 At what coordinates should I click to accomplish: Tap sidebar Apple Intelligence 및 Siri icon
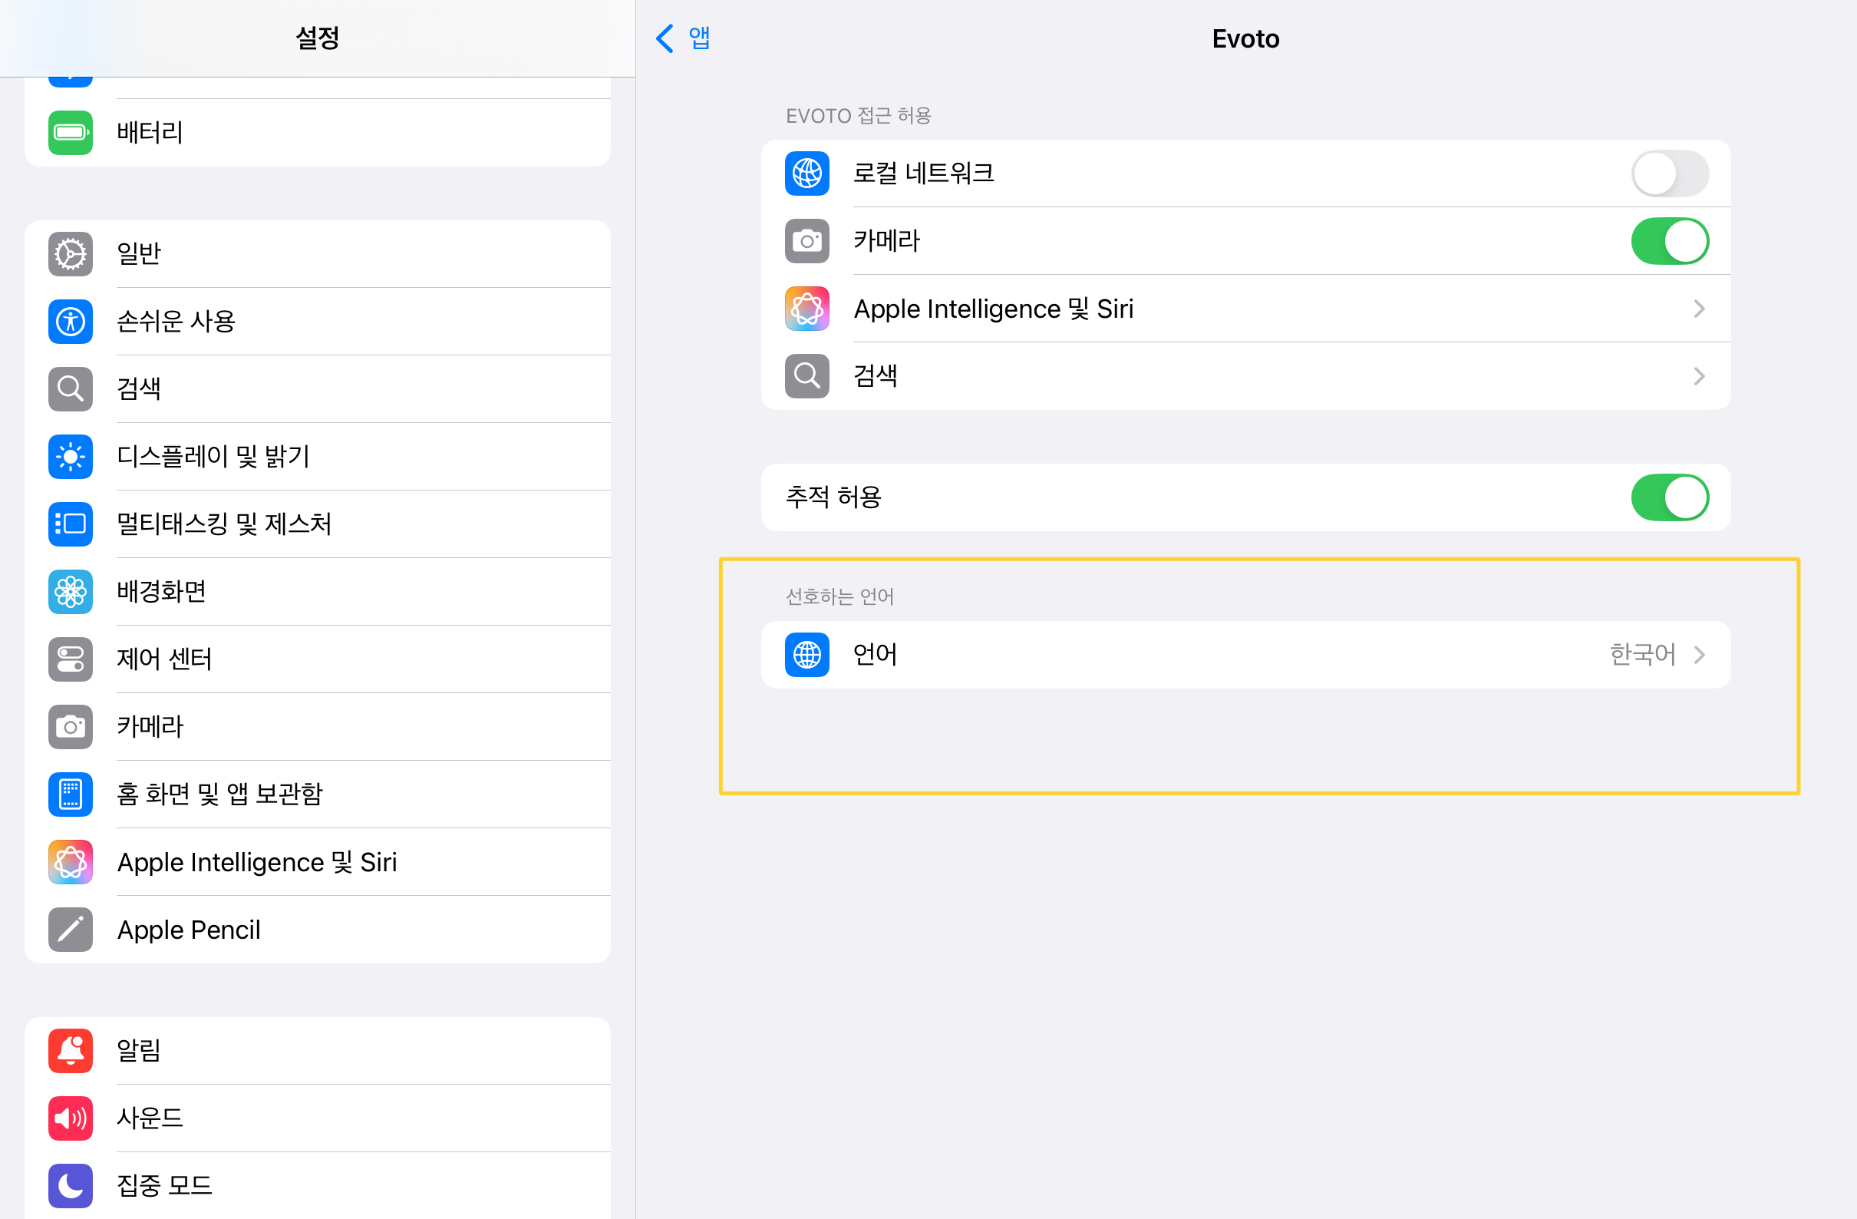pos(71,862)
